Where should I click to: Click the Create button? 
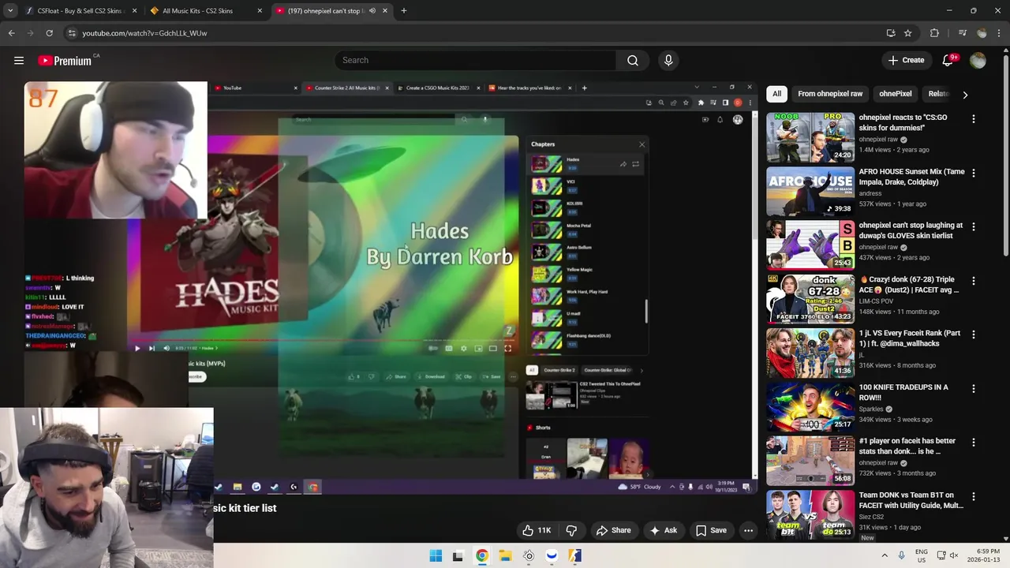click(x=906, y=60)
